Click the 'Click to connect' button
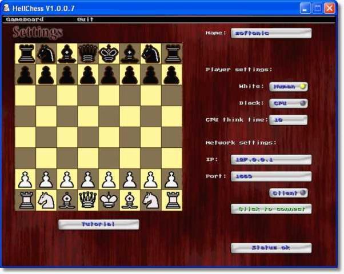The height and width of the screenshot is (274, 344). [x=271, y=209]
